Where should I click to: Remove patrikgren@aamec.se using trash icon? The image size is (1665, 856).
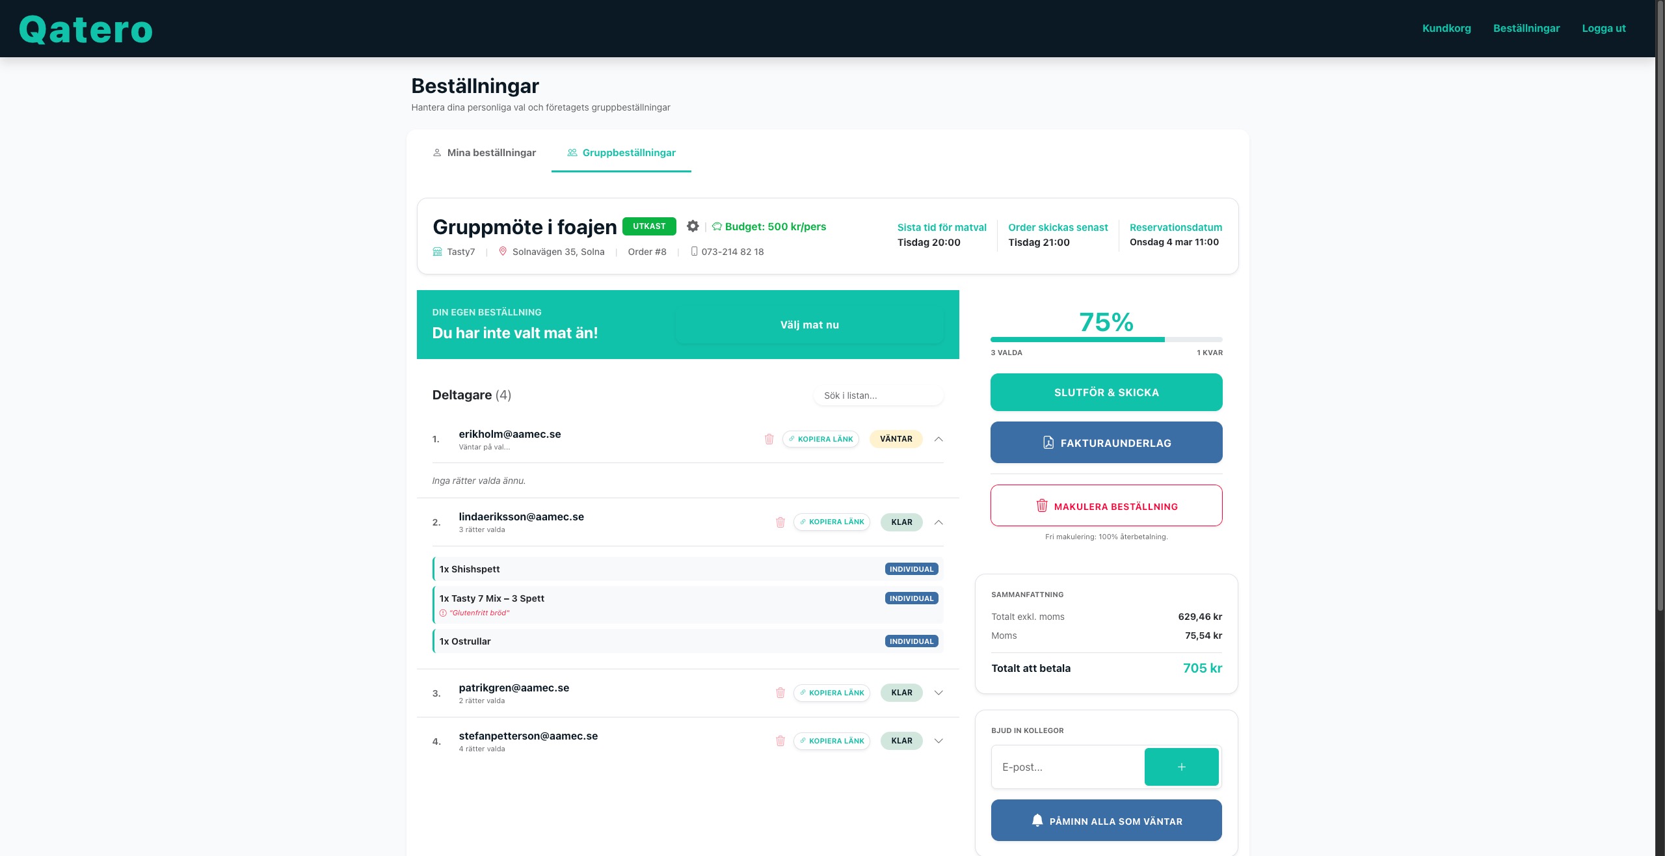pos(780,693)
